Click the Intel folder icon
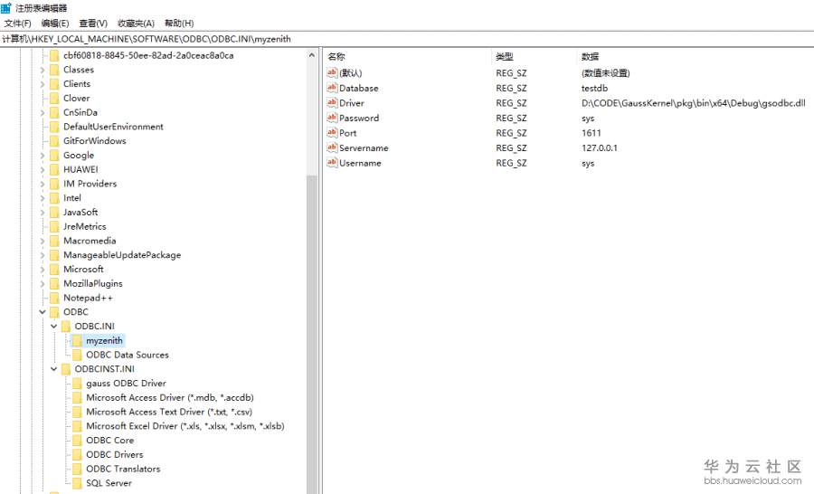Viewport: 814px width, 494px height. [x=54, y=198]
